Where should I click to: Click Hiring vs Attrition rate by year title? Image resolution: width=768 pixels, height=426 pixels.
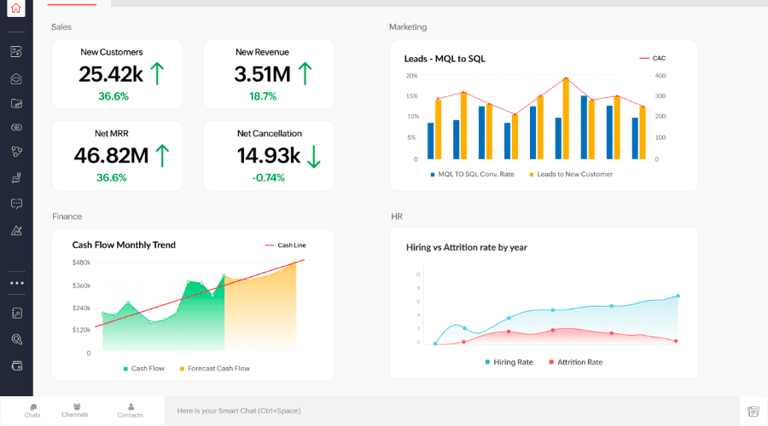point(466,247)
